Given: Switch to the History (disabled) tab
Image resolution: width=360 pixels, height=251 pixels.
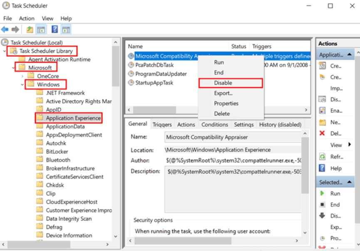Looking at the screenshot, I should [280, 125].
